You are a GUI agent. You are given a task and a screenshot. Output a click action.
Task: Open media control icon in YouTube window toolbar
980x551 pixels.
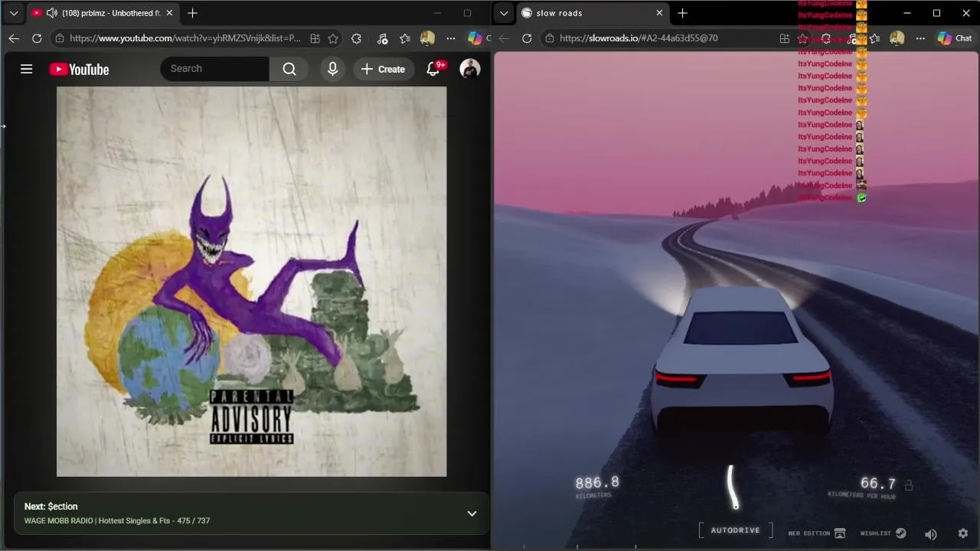(x=383, y=38)
